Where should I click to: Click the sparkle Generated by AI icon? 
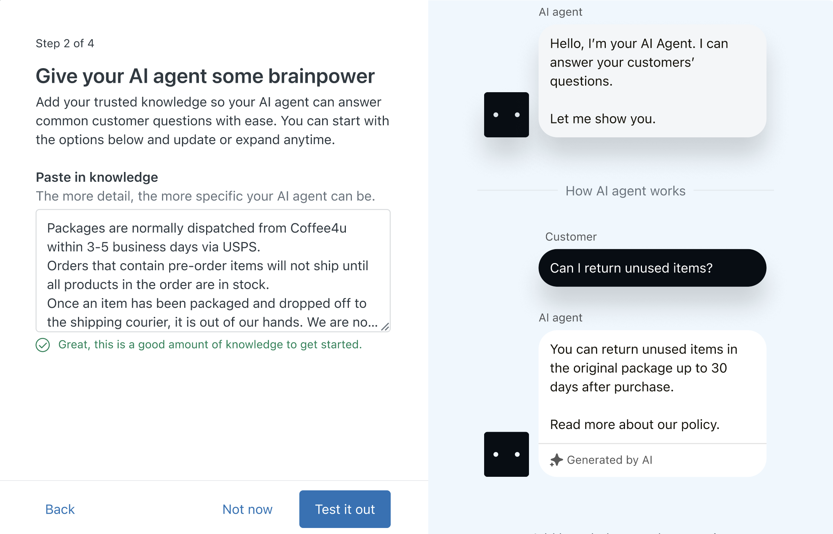[x=556, y=460]
